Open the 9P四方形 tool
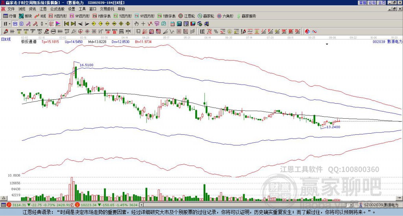 79,16
